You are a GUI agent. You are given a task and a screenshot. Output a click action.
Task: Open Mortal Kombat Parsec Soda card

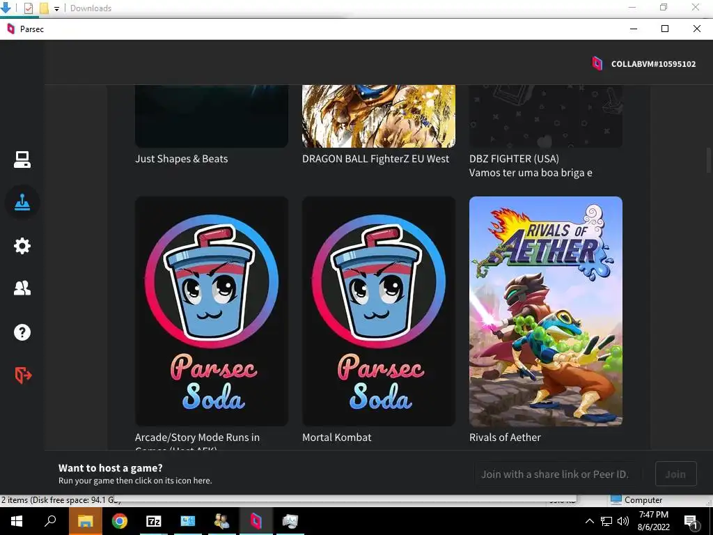pos(378,311)
